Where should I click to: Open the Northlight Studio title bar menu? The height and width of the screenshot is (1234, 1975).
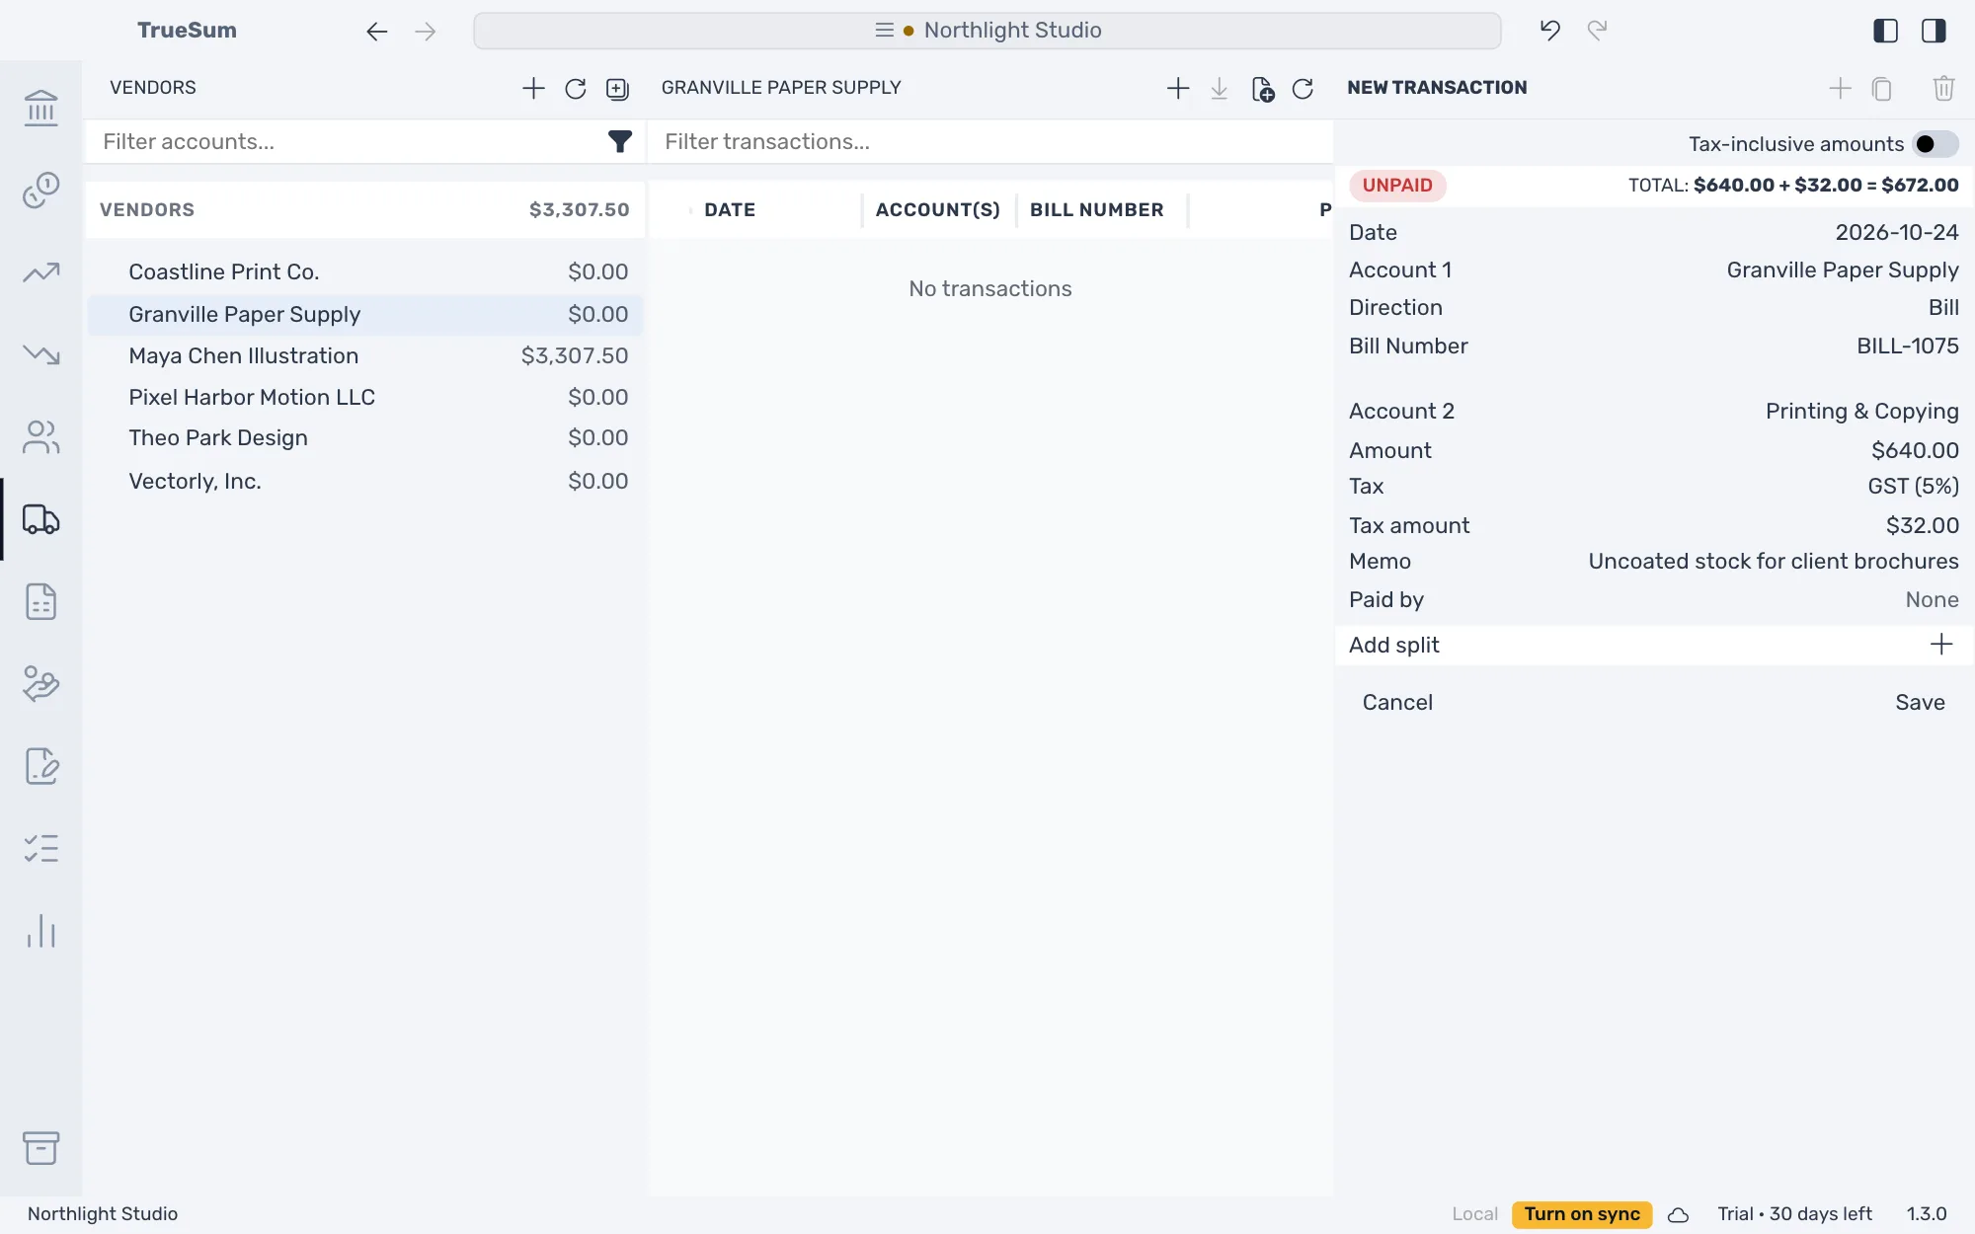(987, 31)
